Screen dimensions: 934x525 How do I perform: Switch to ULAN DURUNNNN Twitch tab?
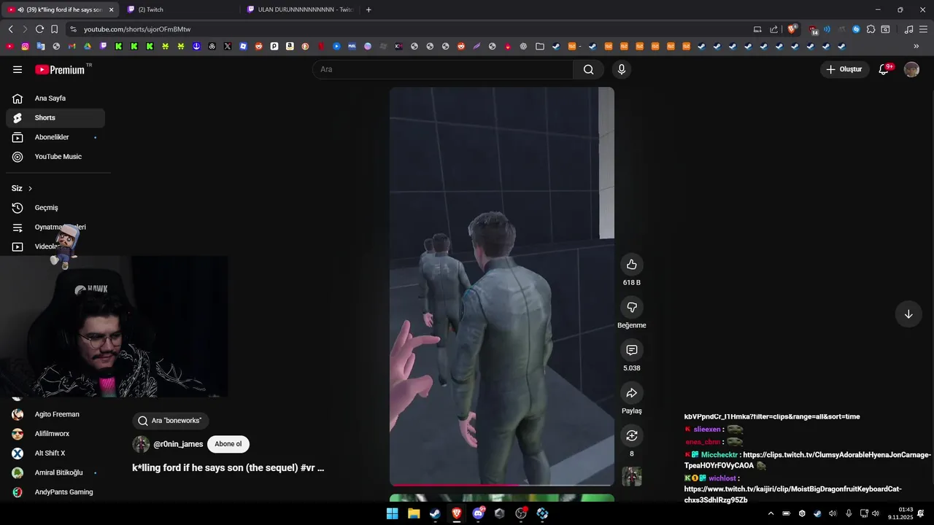click(x=301, y=9)
